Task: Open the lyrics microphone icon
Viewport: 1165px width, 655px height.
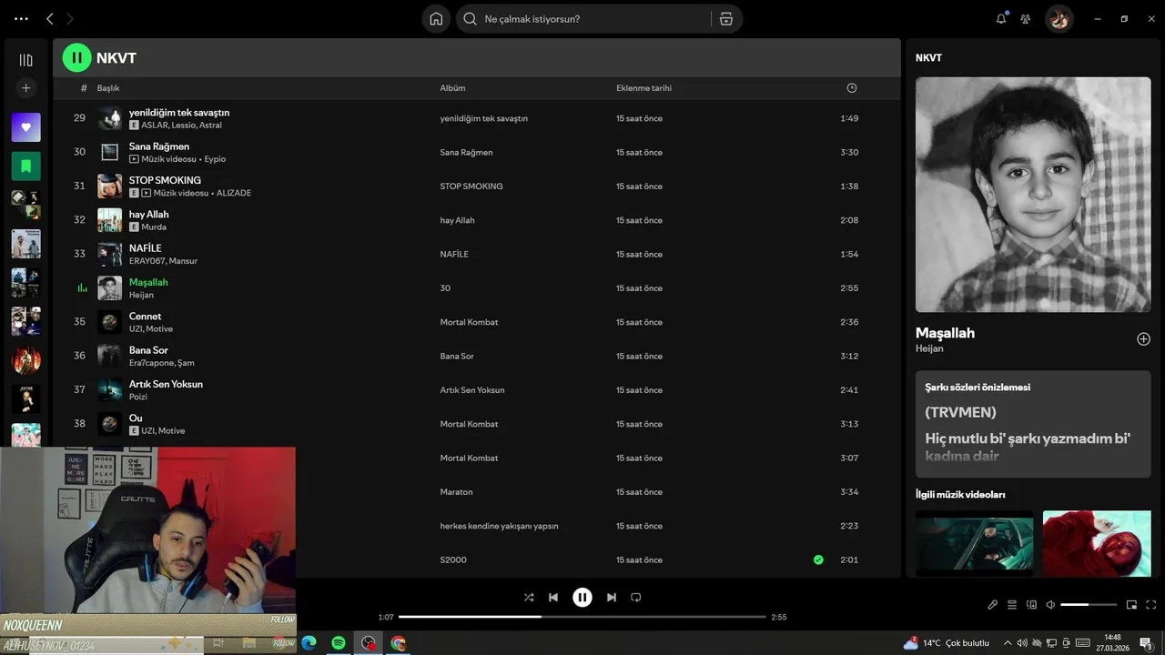Action: [x=992, y=605]
